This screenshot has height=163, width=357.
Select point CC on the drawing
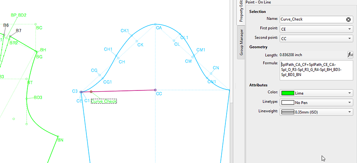tap(155, 90)
